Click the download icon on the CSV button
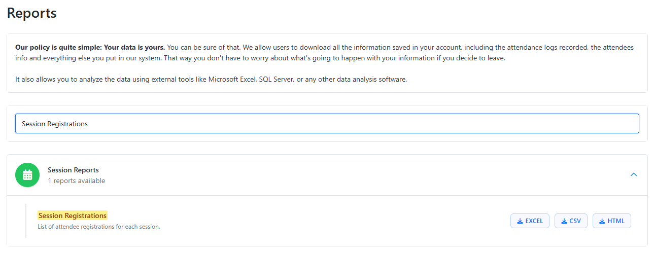 coord(564,221)
